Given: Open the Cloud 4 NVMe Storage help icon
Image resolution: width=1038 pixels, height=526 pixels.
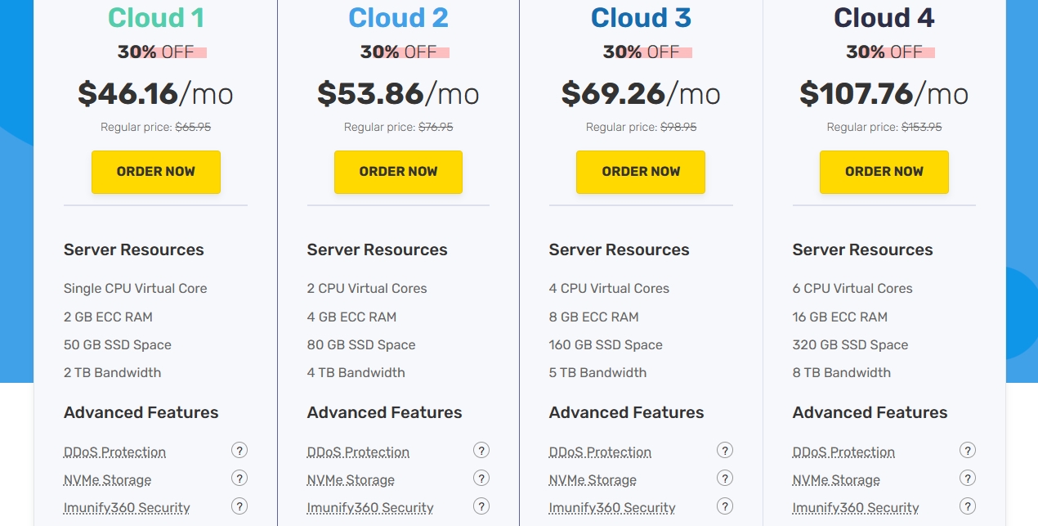Looking at the screenshot, I should coord(968,478).
